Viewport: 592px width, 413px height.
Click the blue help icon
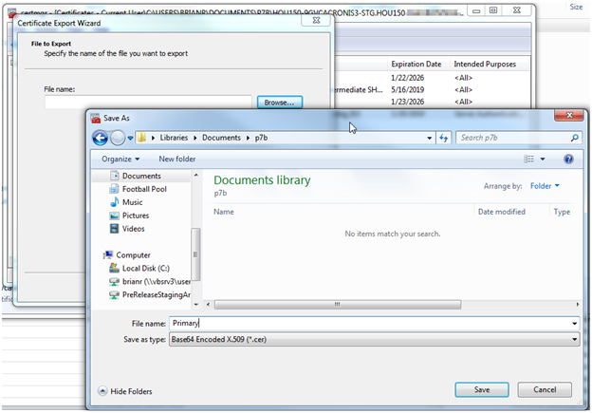(568, 160)
